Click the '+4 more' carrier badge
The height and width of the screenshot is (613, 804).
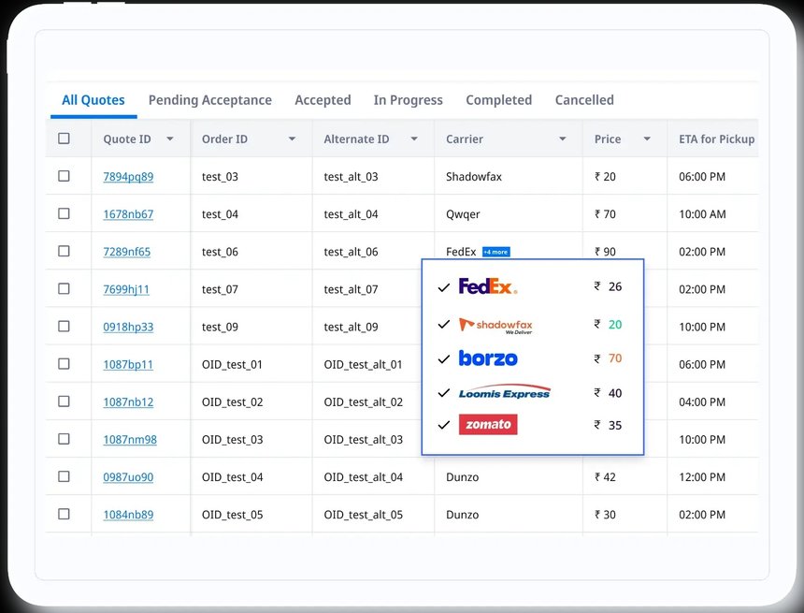495,252
